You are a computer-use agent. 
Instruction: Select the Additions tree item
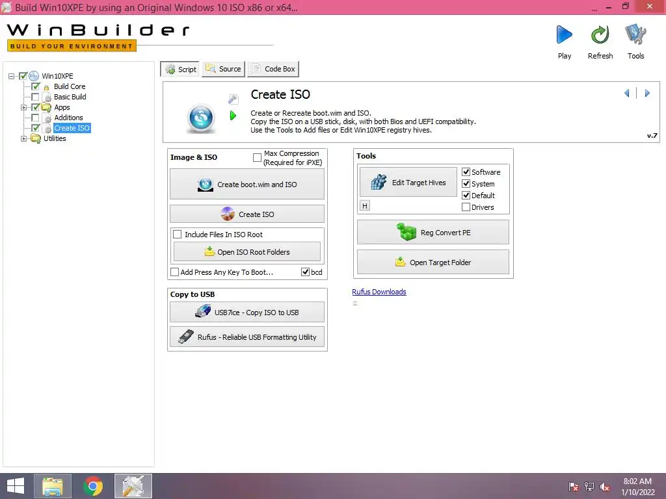coord(68,118)
